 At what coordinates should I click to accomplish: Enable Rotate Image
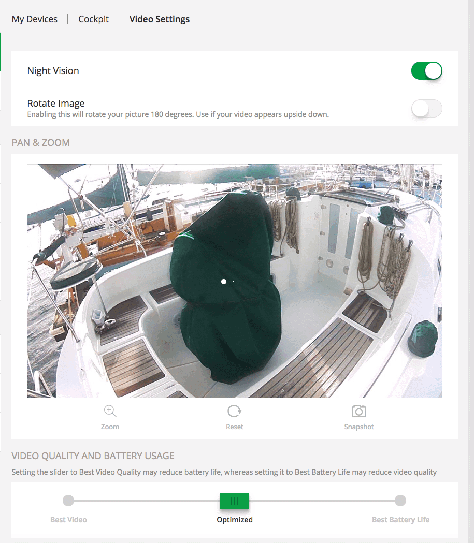tap(426, 109)
